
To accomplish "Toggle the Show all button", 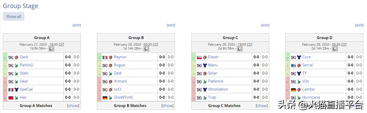I will tap(14, 16).
